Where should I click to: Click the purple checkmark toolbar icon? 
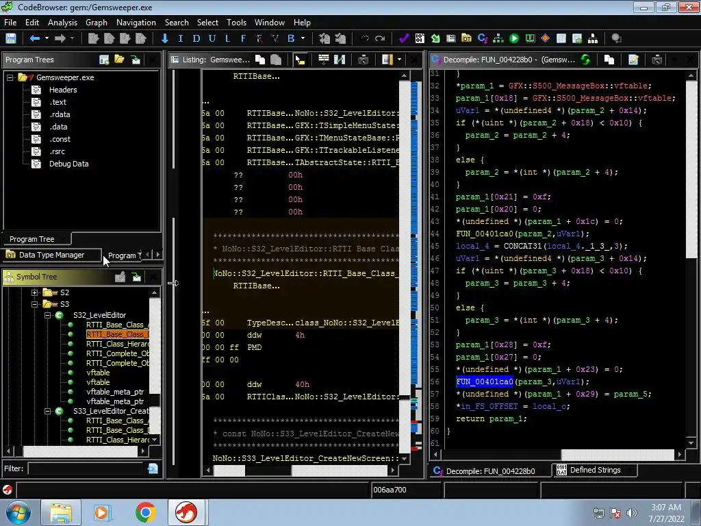coord(404,38)
